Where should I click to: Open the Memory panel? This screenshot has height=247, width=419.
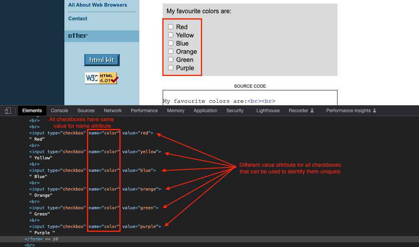[x=176, y=110]
